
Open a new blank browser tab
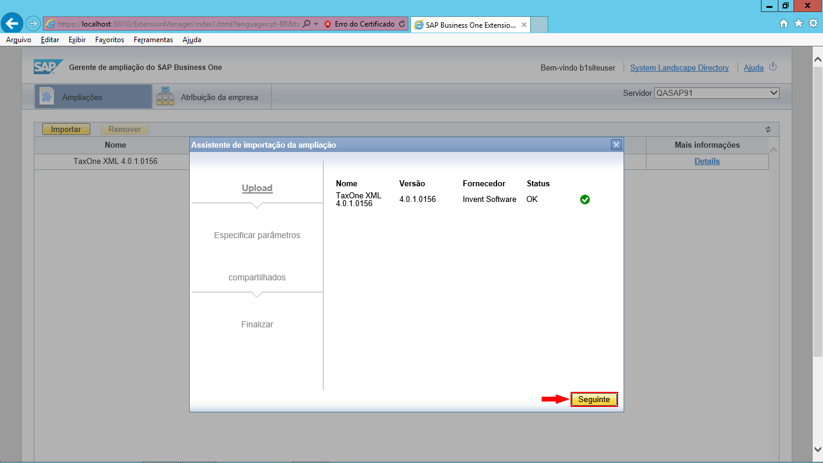point(539,25)
